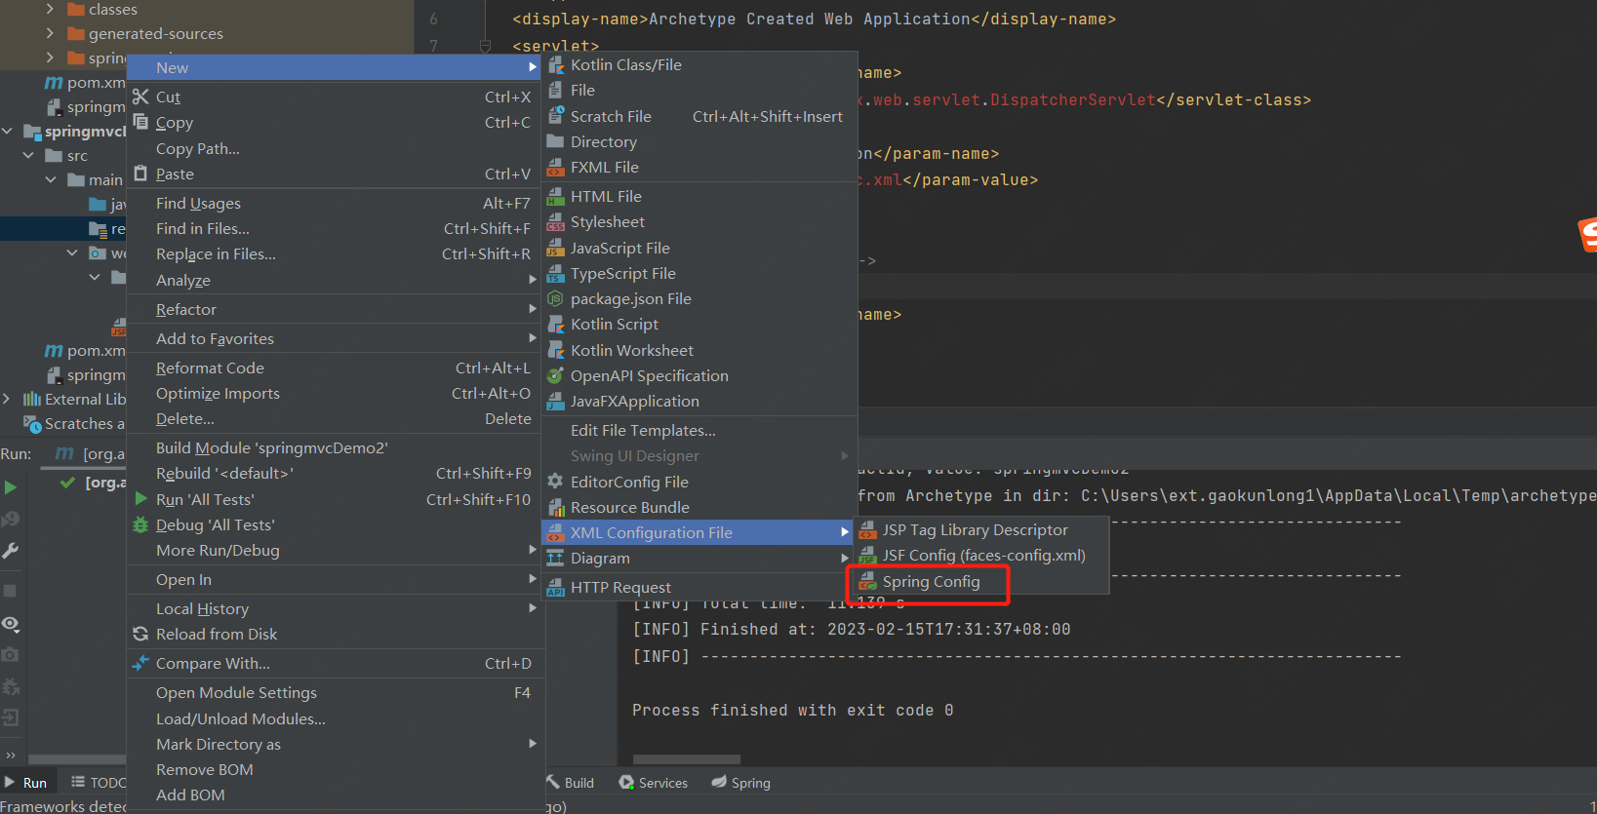Image resolution: width=1597 pixels, height=814 pixels.
Task: Open the Refactor submenu arrow
Action: [x=533, y=309]
